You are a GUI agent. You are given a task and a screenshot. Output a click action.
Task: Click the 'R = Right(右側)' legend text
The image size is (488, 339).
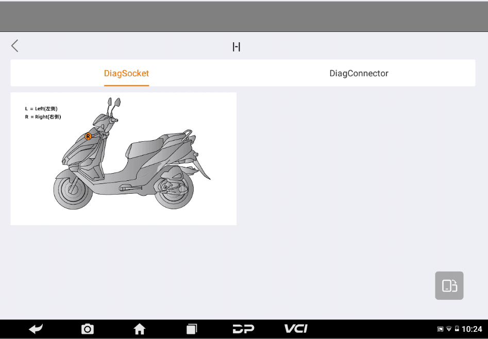point(43,117)
